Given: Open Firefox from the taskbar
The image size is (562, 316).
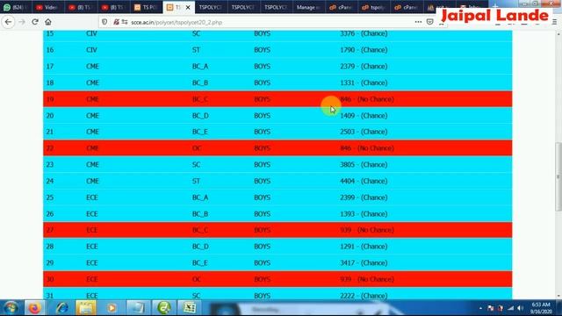Looking at the screenshot, I should [35, 308].
